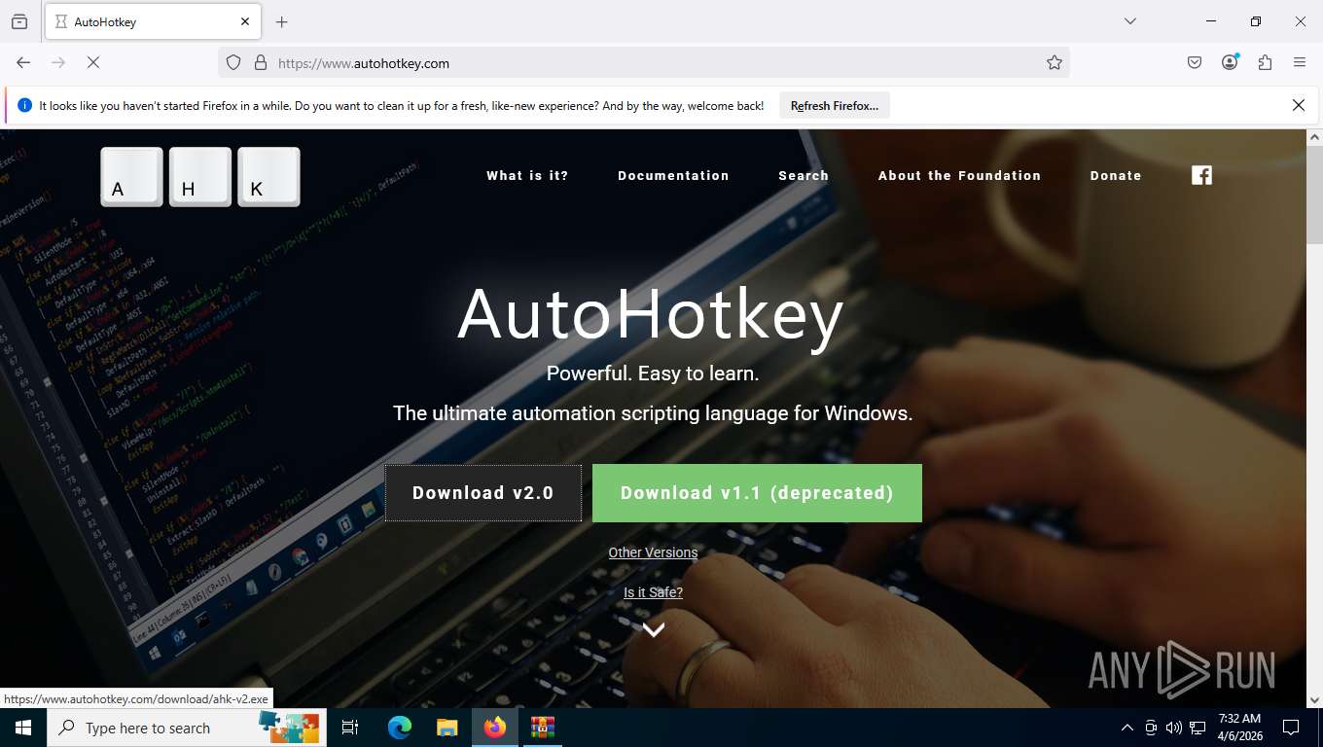The width and height of the screenshot is (1323, 747).
Task: Open the Firefox application menu
Action: (x=1300, y=62)
